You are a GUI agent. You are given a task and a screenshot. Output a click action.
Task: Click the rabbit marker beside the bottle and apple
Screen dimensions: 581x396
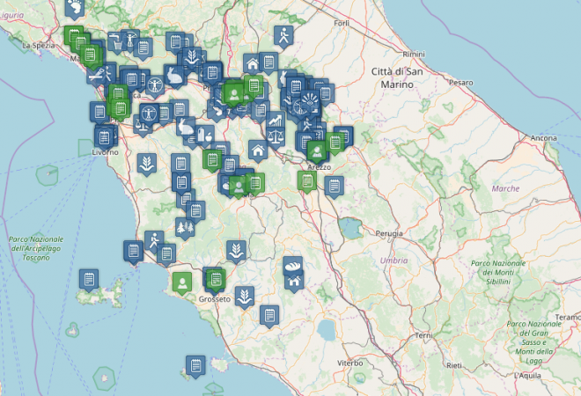tap(186, 128)
